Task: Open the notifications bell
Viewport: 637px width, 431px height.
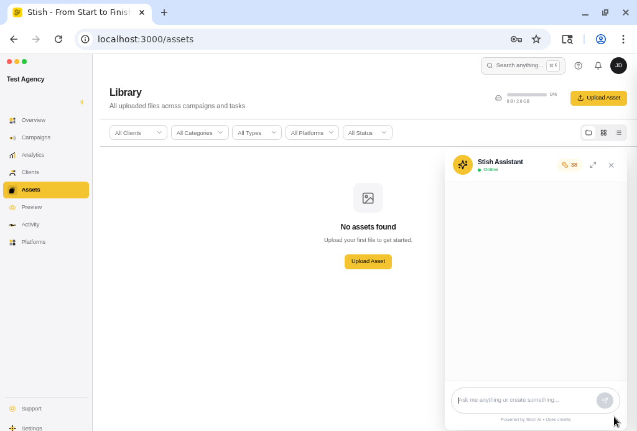Action: tap(598, 66)
